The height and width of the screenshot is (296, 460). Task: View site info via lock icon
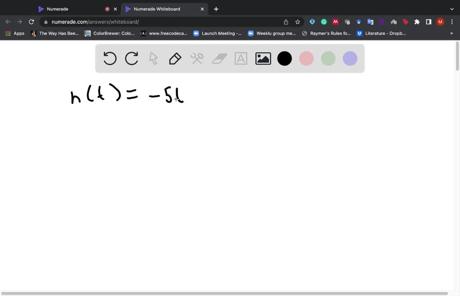(x=46, y=22)
